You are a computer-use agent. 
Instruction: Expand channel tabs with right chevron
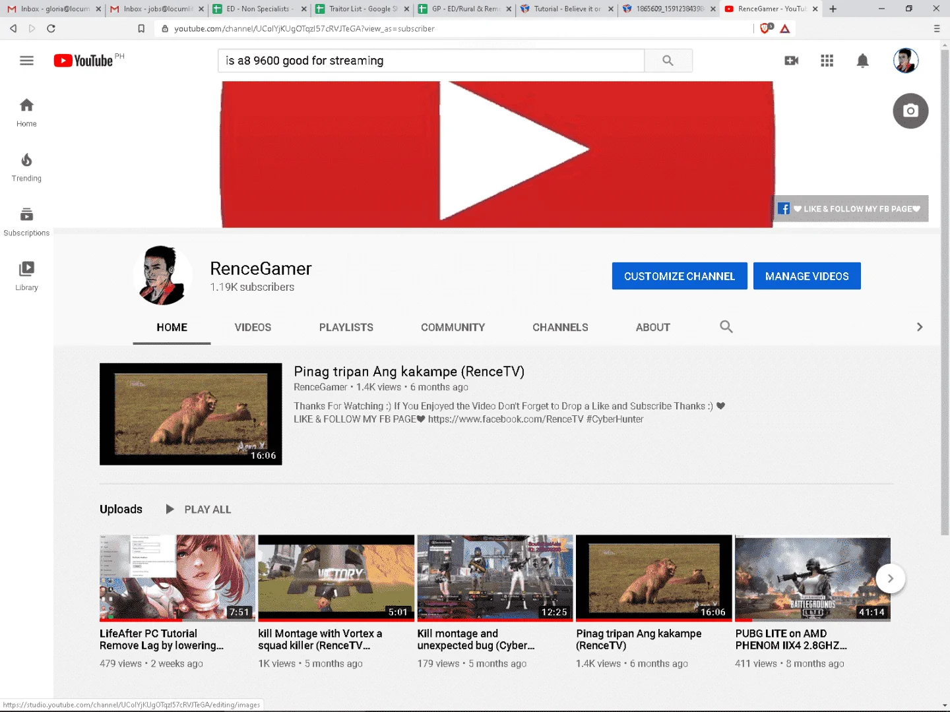920,327
